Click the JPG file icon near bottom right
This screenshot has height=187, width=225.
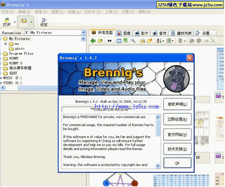(218, 156)
